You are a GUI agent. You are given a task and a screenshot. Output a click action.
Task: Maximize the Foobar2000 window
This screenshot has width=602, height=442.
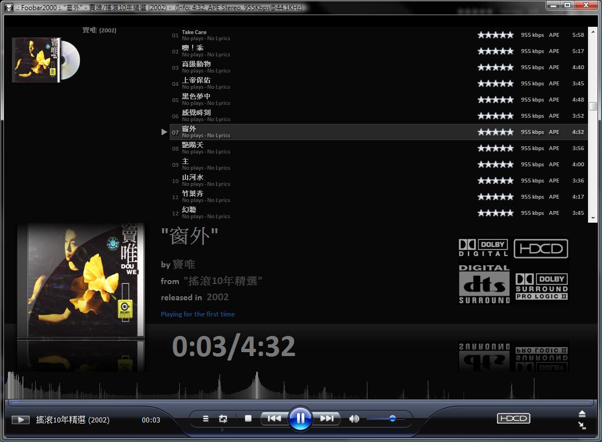tap(567, 6)
